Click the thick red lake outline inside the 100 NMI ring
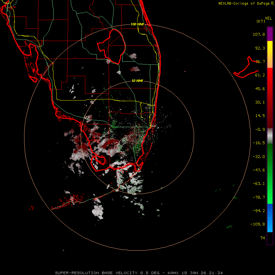 [x=112, y=47]
